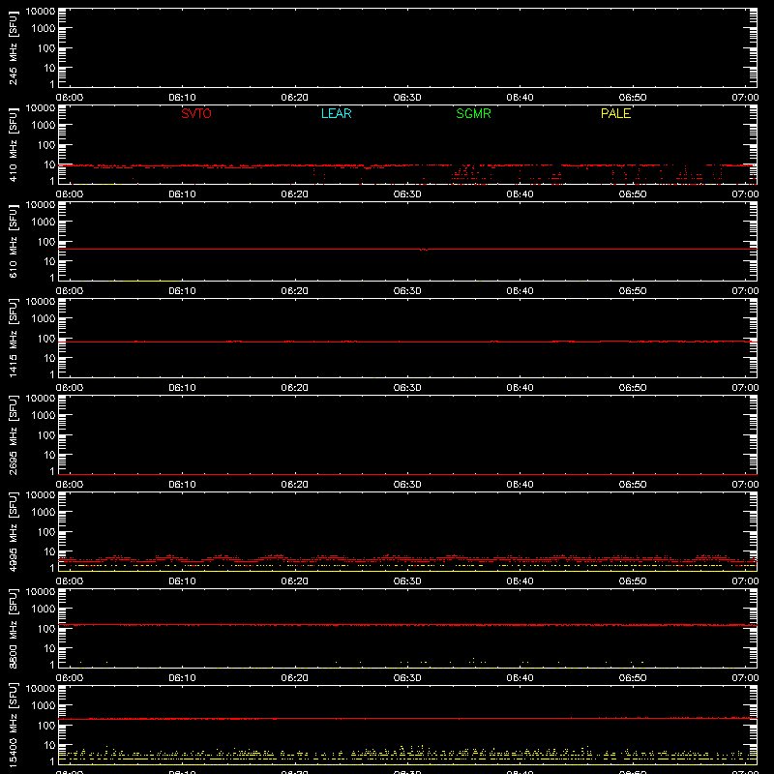Image resolution: width=774 pixels, height=774 pixels.
Task: Click 06:40 label below the 610 MHz panel
Action: pos(520,291)
